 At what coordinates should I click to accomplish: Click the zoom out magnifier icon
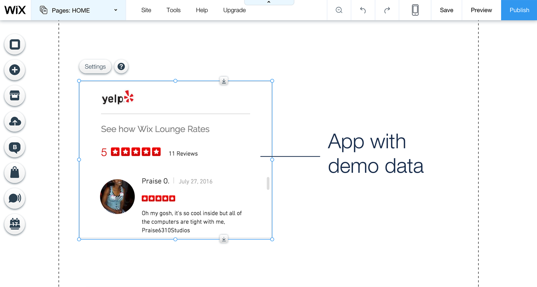[339, 10]
